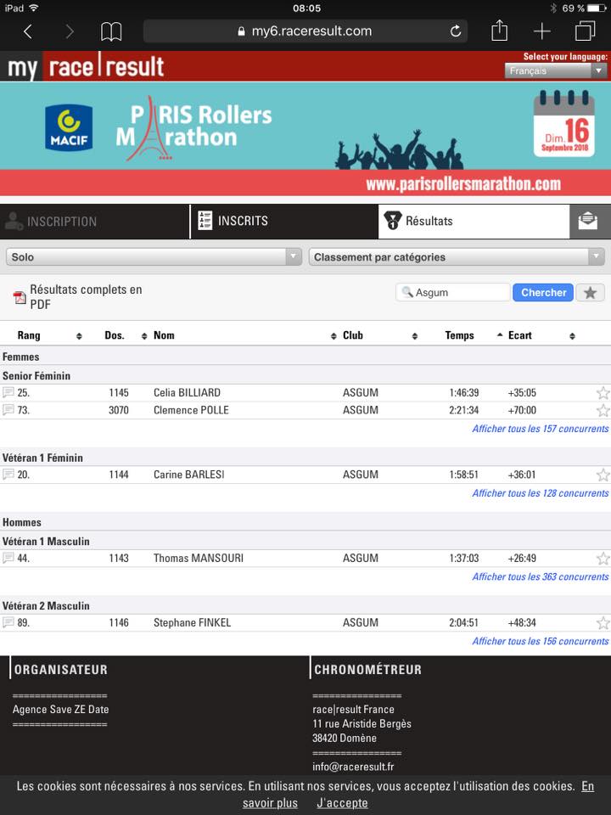611x815 pixels.
Task: Open the PDF results icon
Action: (20, 297)
